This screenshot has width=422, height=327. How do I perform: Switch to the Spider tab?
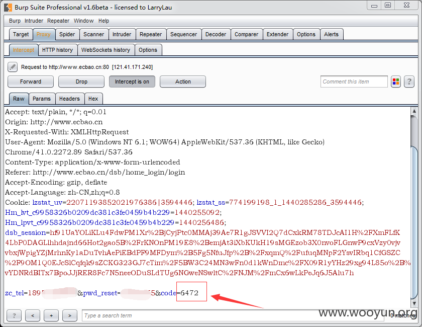pyautogui.click(x=67, y=34)
